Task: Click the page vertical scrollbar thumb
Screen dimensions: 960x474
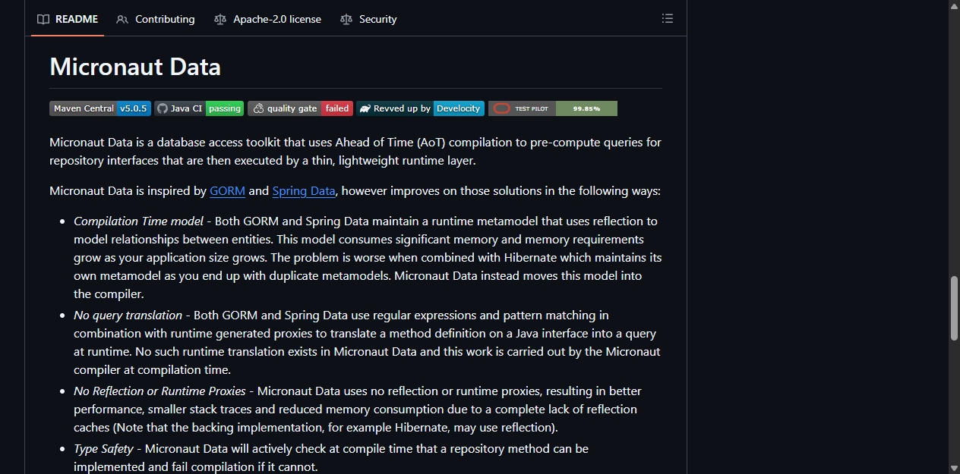Action: [x=955, y=308]
